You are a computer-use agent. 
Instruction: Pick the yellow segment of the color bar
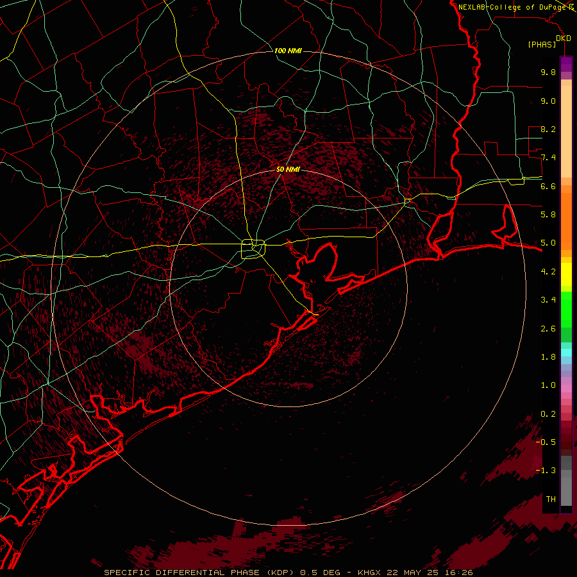pos(566,274)
